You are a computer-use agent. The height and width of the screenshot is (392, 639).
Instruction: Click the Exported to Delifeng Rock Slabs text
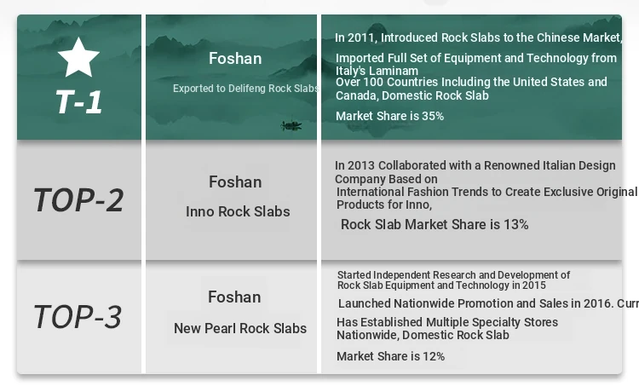coord(246,89)
